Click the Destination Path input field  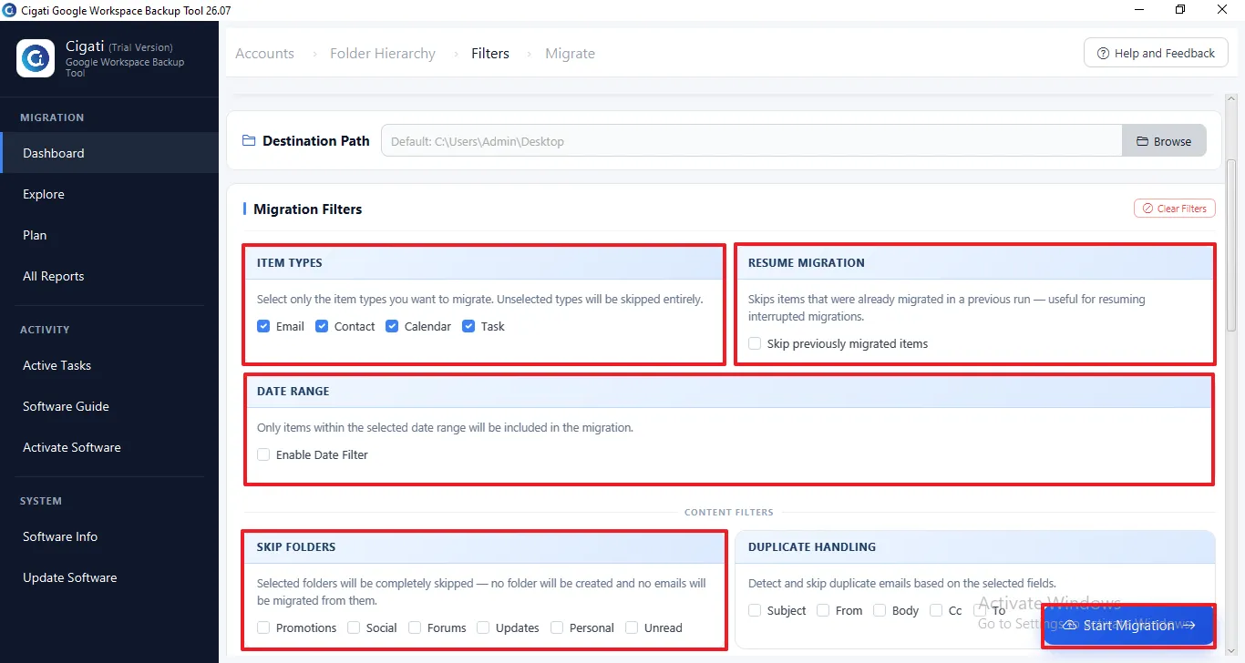click(x=752, y=141)
